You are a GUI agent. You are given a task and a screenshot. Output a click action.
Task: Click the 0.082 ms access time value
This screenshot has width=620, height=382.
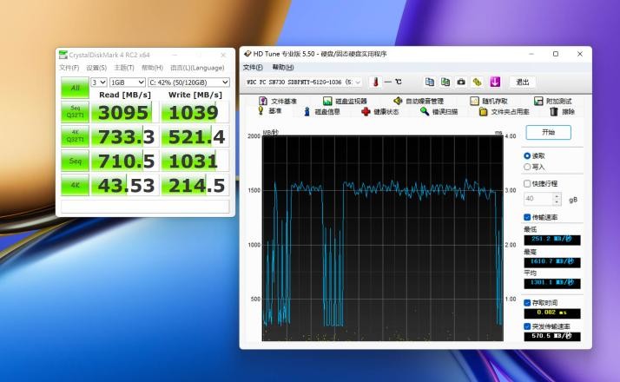552,313
